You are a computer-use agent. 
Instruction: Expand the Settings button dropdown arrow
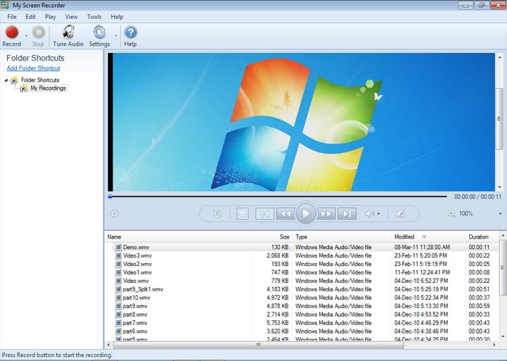(116, 36)
